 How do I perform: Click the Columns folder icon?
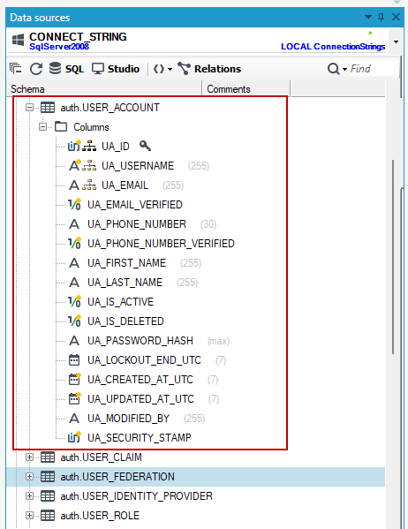pyautogui.click(x=61, y=127)
